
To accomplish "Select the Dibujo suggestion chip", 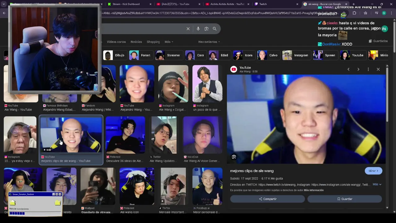I will [x=114, y=55].
